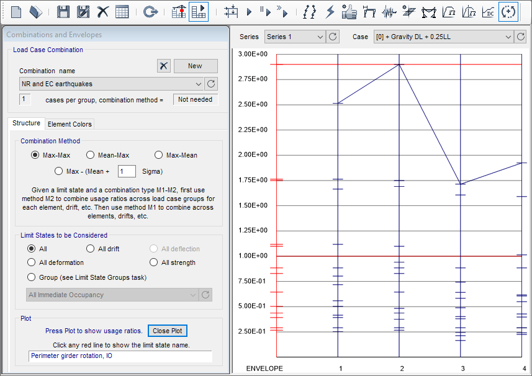Click the 'Not needed' combination method box
The width and height of the screenshot is (532, 376).
click(x=196, y=99)
